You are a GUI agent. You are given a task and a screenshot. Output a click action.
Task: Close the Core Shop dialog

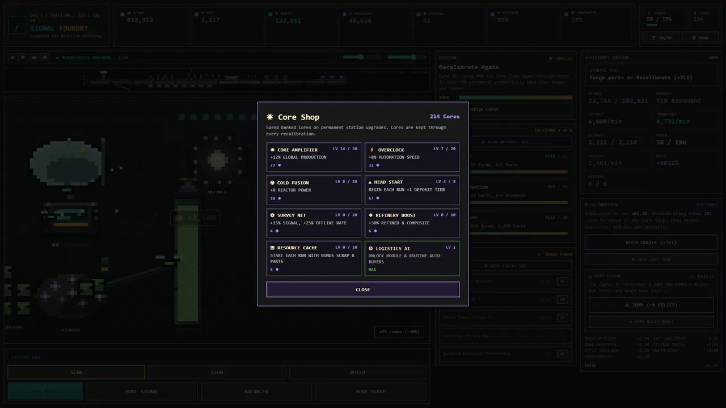[x=363, y=290]
